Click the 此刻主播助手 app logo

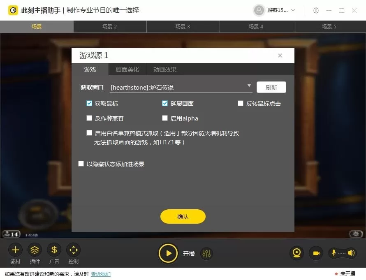(x=13, y=10)
